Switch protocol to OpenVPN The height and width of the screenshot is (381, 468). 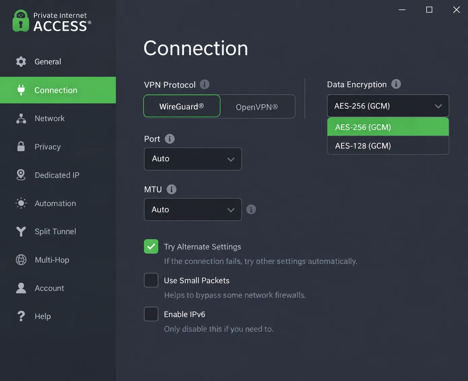click(x=258, y=107)
